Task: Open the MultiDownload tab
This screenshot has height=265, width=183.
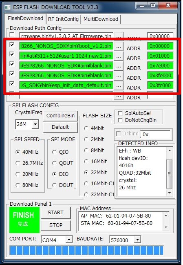Action: 101,19
